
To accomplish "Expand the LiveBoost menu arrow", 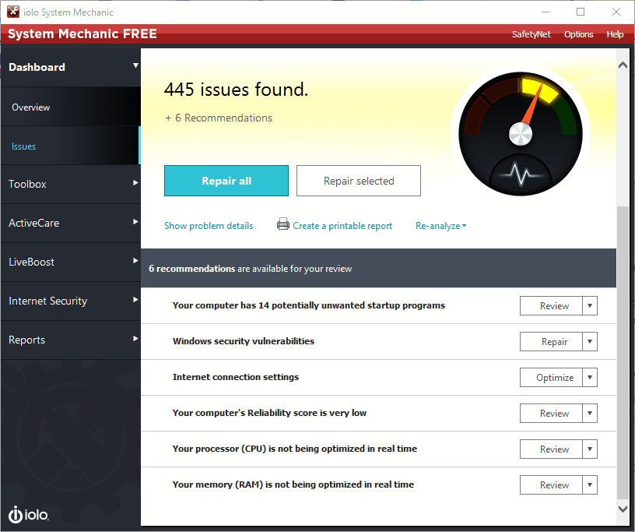I will point(135,260).
